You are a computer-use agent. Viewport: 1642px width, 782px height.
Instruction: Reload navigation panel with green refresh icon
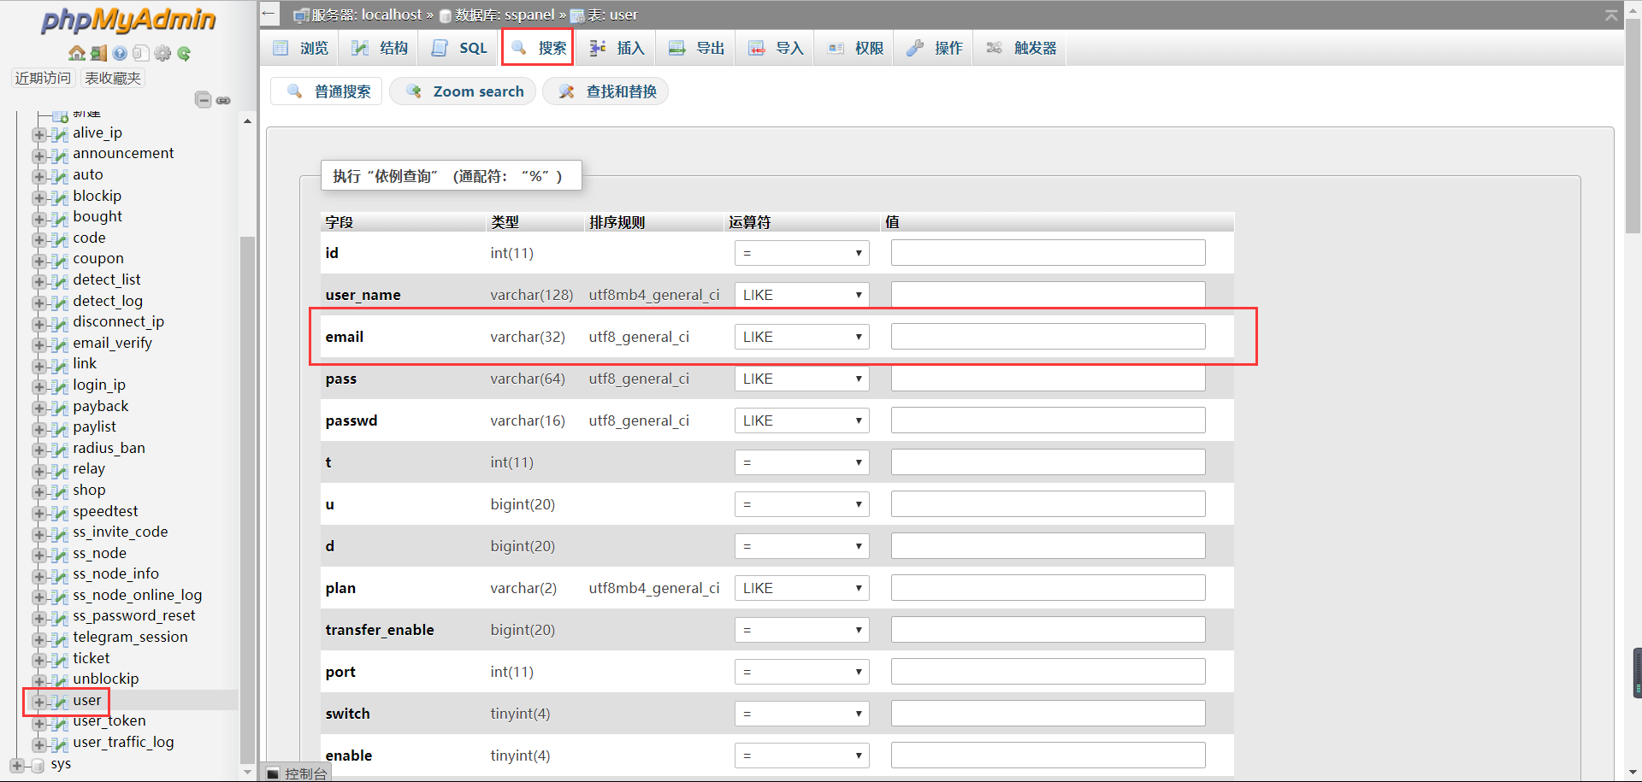pos(184,53)
